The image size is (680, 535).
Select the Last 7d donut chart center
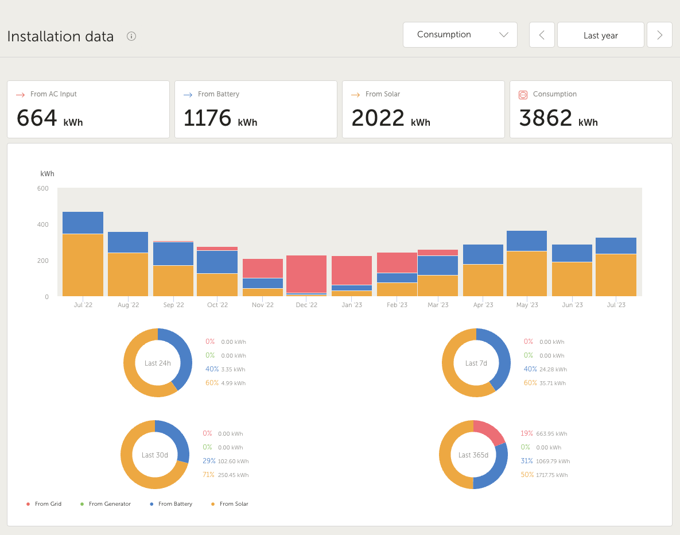point(476,363)
